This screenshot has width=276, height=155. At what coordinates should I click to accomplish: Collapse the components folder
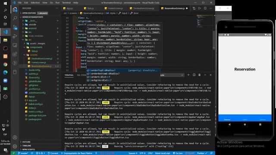(36, 47)
